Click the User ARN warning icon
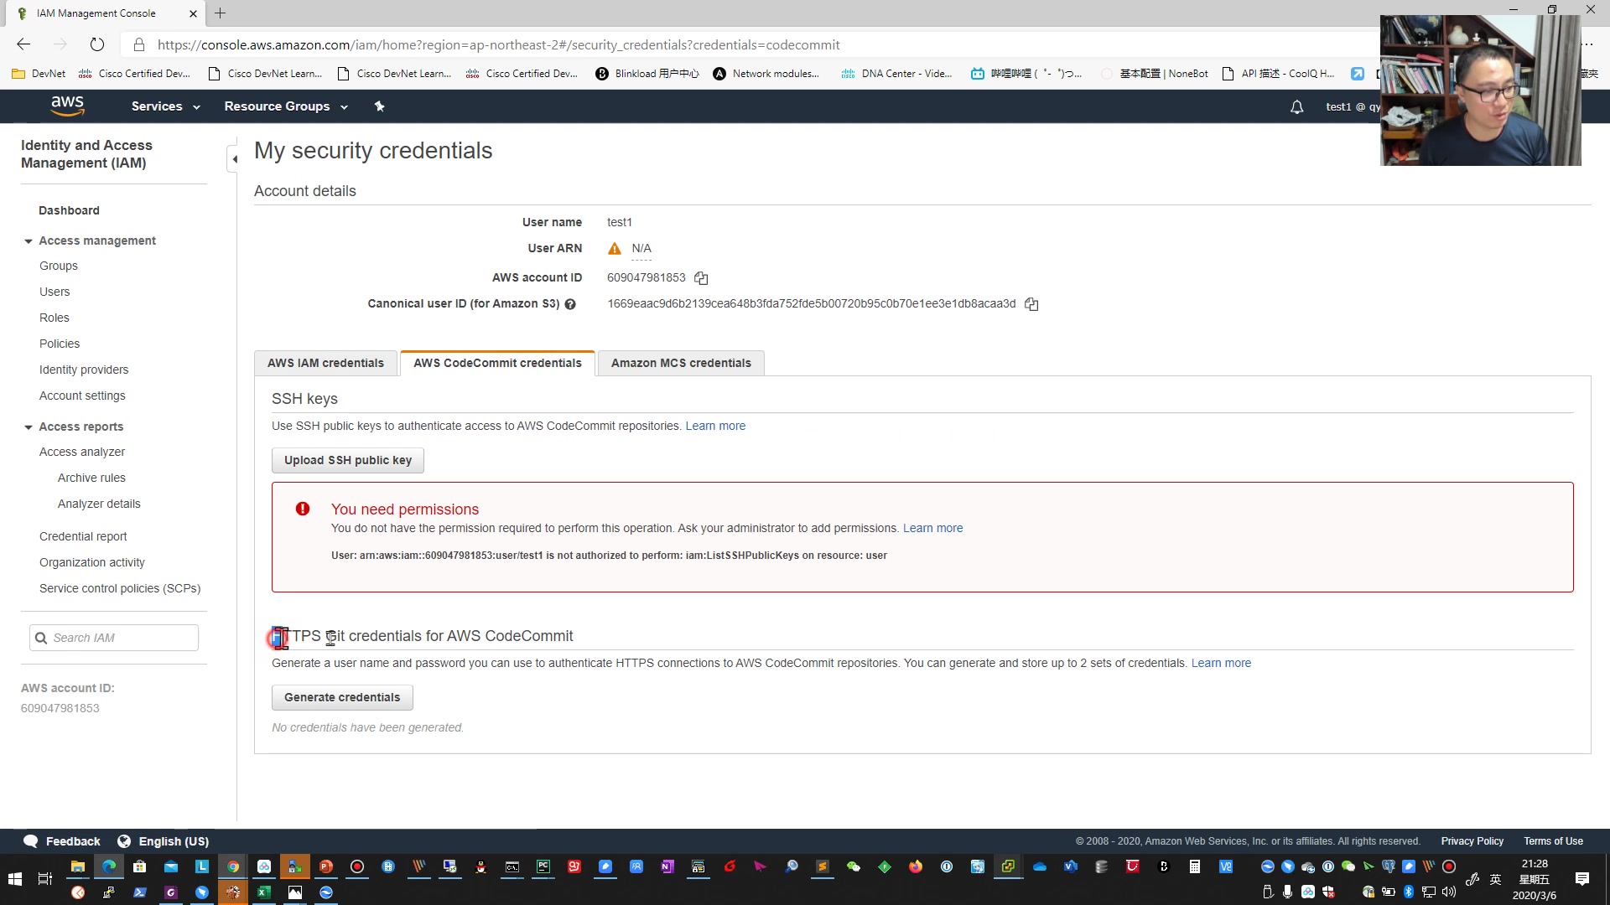1610x905 pixels. click(x=615, y=249)
